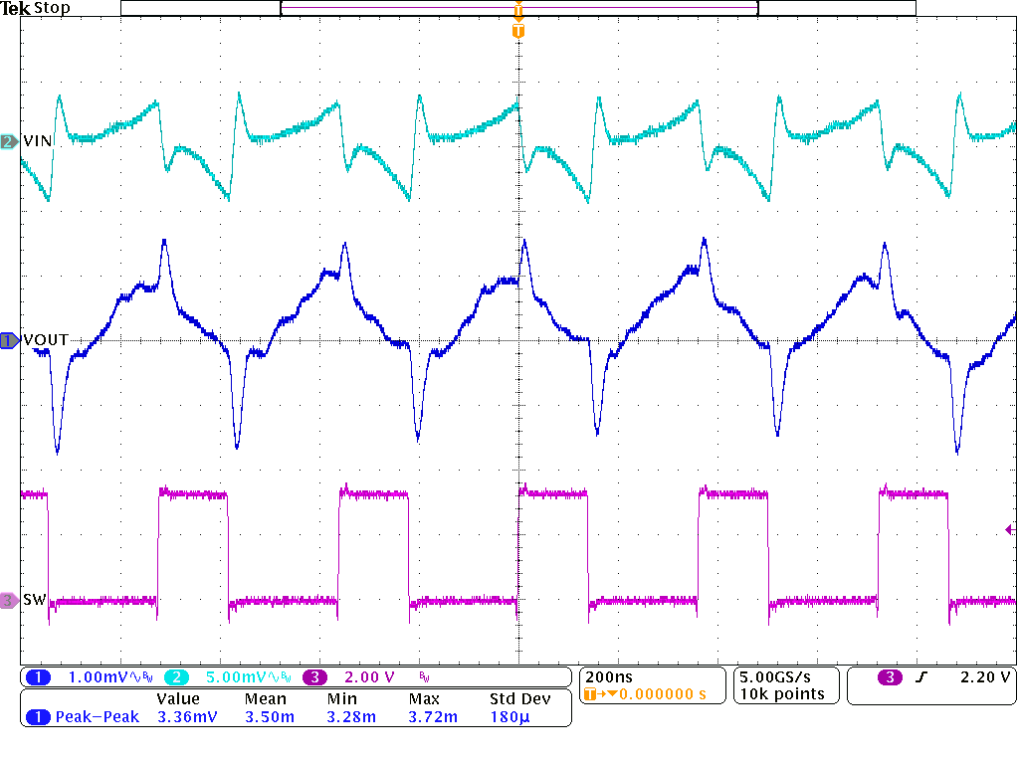
Task: Click the orange trigger position T marker
Action: tap(517, 31)
